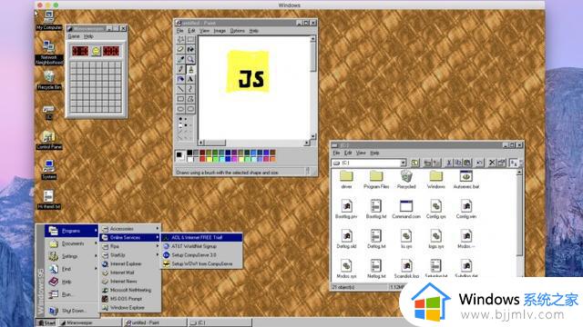The height and width of the screenshot is (327, 583).
Task: Switch to Minesweeper taskbar button
Action: (x=89, y=322)
